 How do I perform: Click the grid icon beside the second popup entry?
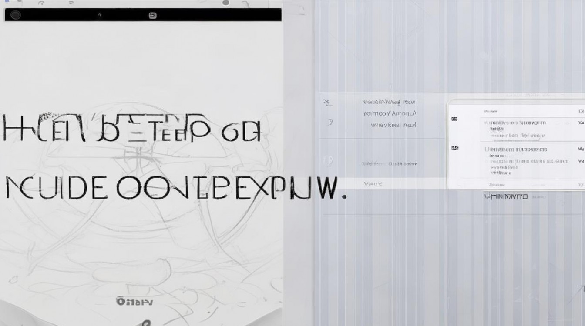click(454, 148)
